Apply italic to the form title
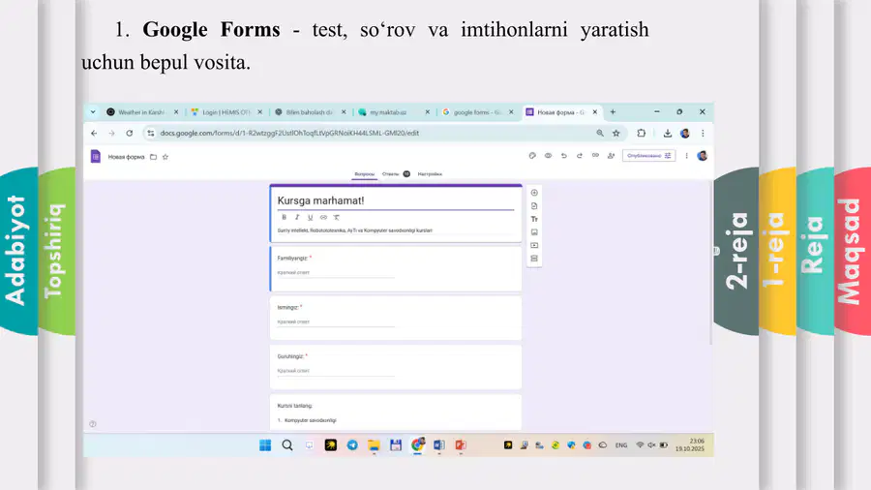The height and width of the screenshot is (490, 871). [297, 217]
